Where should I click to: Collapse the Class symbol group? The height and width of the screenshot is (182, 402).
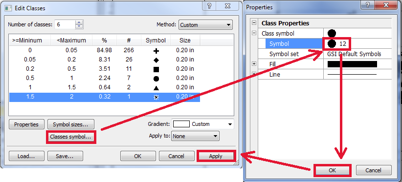[254, 33]
